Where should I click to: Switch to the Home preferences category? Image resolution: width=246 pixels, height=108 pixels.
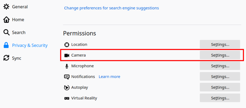click(x=18, y=20)
